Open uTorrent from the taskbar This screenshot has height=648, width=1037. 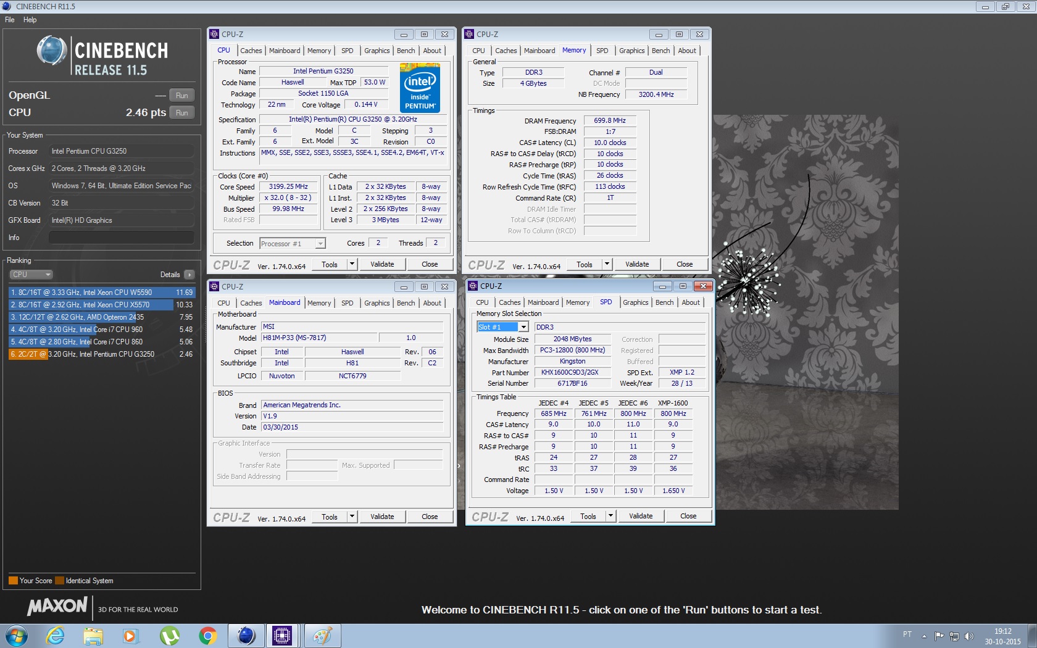click(x=169, y=636)
